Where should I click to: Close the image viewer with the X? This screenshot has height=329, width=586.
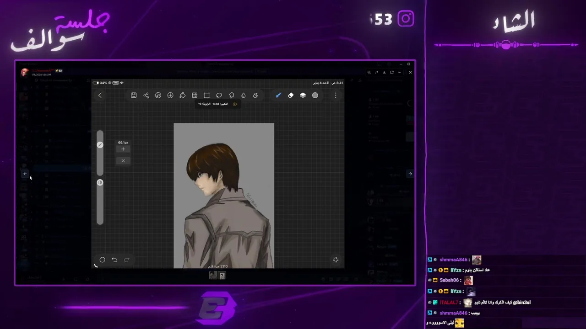[410, 72]
